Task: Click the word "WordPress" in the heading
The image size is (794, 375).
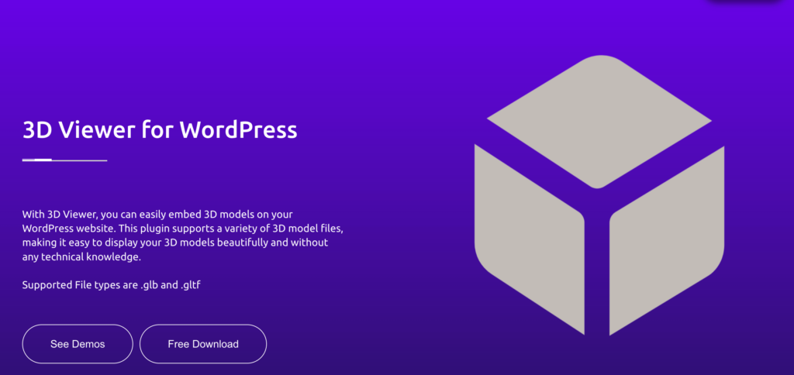Action: [238, 129]
